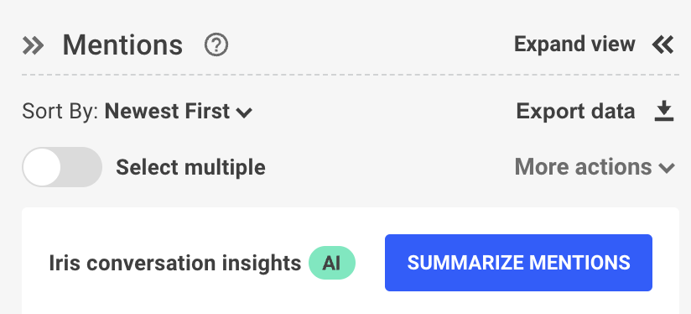
Task: Click the Export data download icon
Action: 663,112
